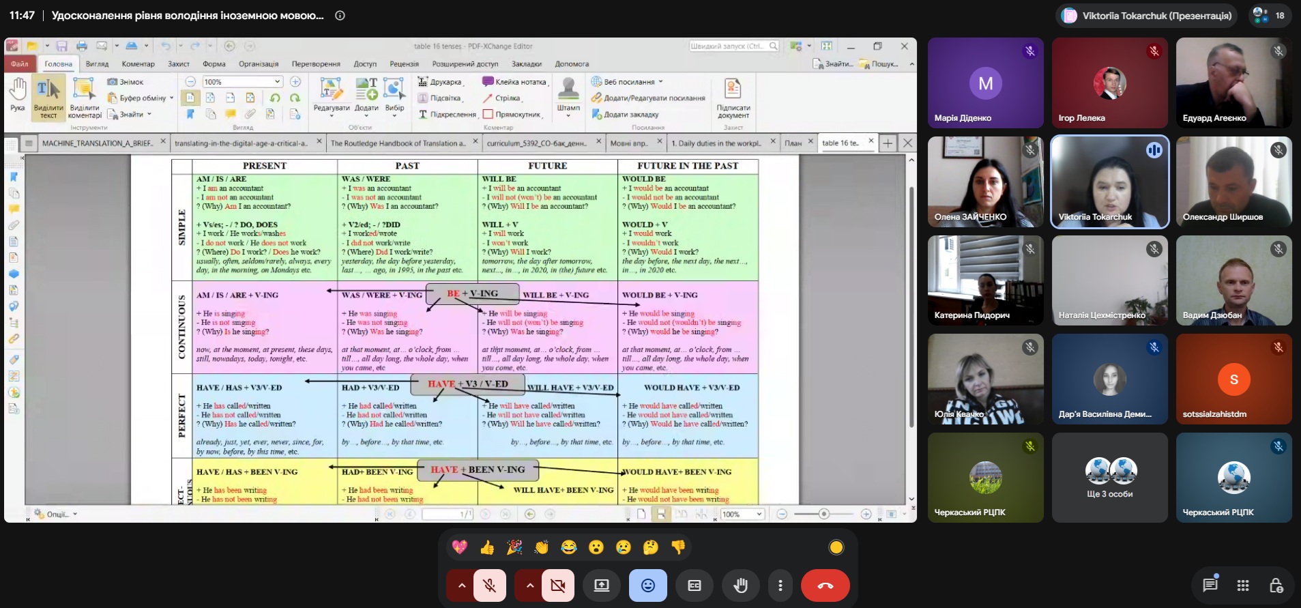Open the Файл menu
This screenshot has height=608, width=1301.
(20, 64)
